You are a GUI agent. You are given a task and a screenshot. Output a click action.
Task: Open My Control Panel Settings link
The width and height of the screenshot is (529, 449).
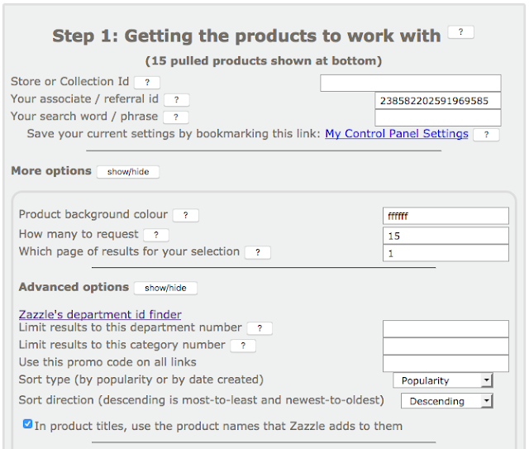point(397,134)
